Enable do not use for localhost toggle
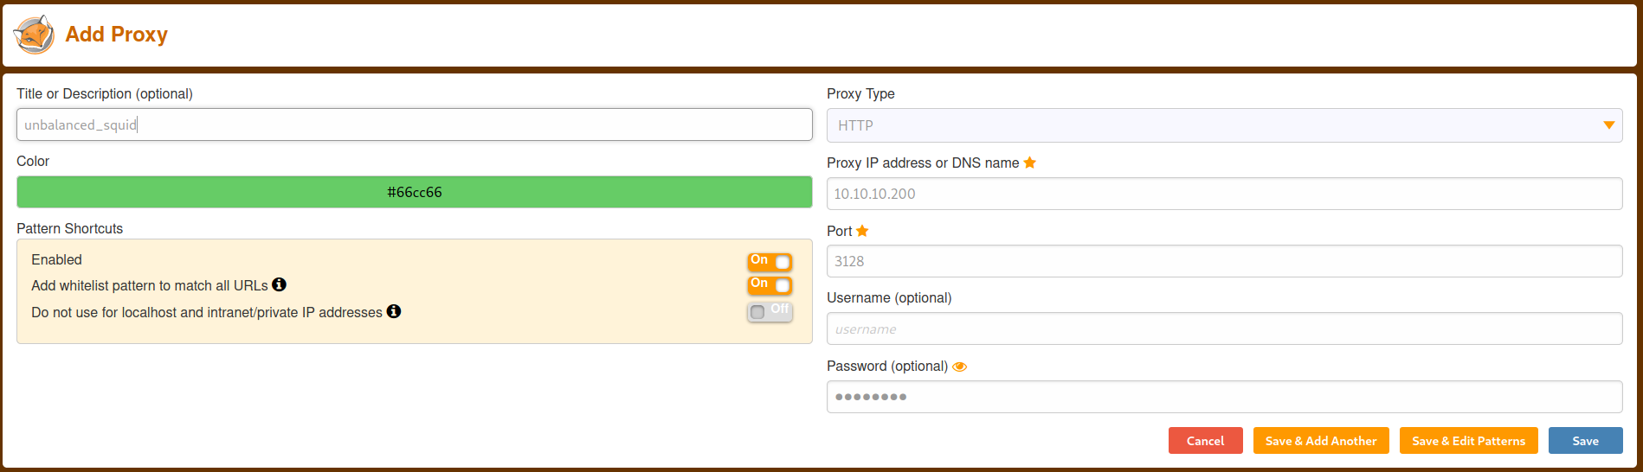This screenshot has height=472, width=1643. point(770,311)
